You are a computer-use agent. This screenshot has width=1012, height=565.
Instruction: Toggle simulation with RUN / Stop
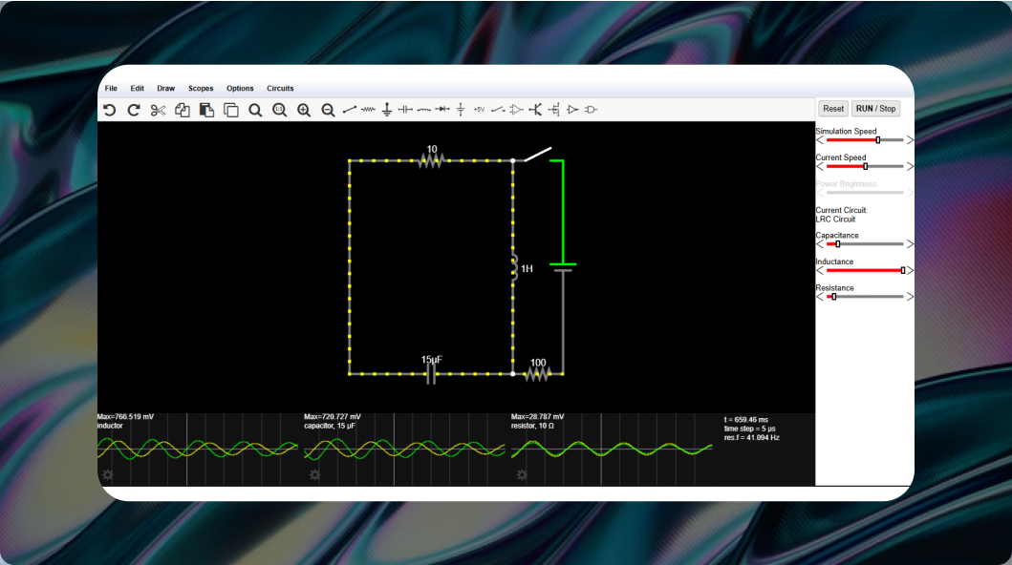[x=875, y=109]
